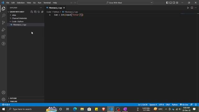
Task: Open Task View on taskbar
Action: pos(68,109)
